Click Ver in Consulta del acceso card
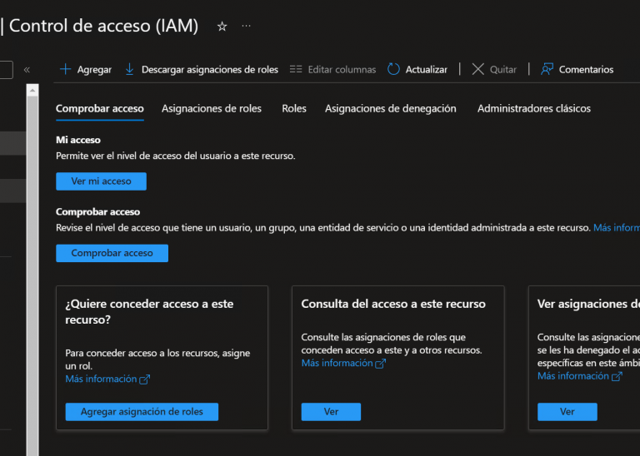Image resolution: width=640 pixels, height=456 pixels. pyautogui.click(x=331, y=412)
